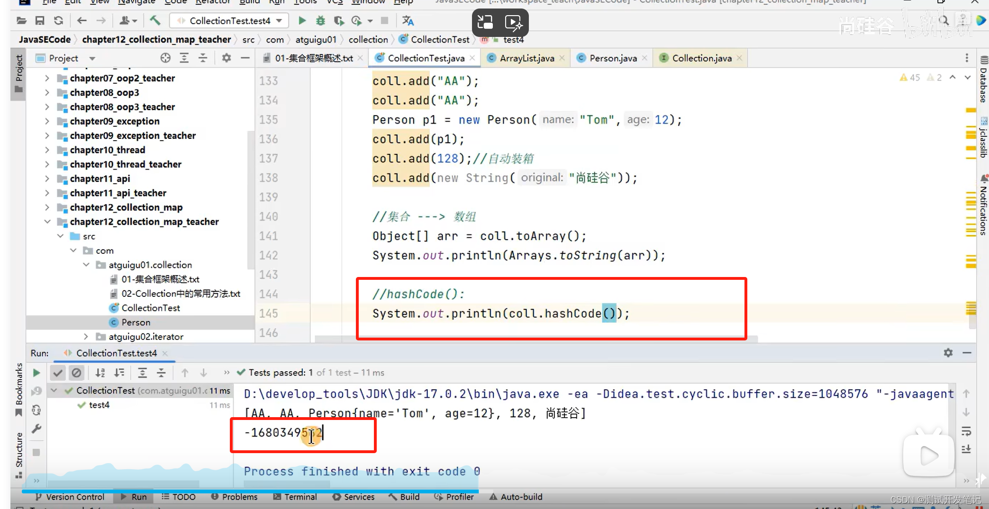
Task: Collapse the atguigu01.collection package
Action: 86,265
